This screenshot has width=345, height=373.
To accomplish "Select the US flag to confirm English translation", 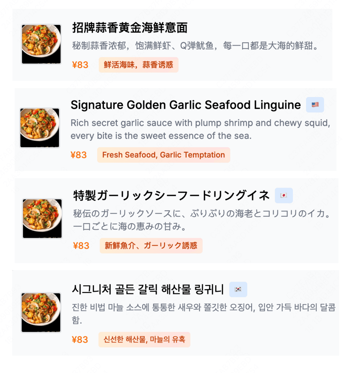I will 315,104.
